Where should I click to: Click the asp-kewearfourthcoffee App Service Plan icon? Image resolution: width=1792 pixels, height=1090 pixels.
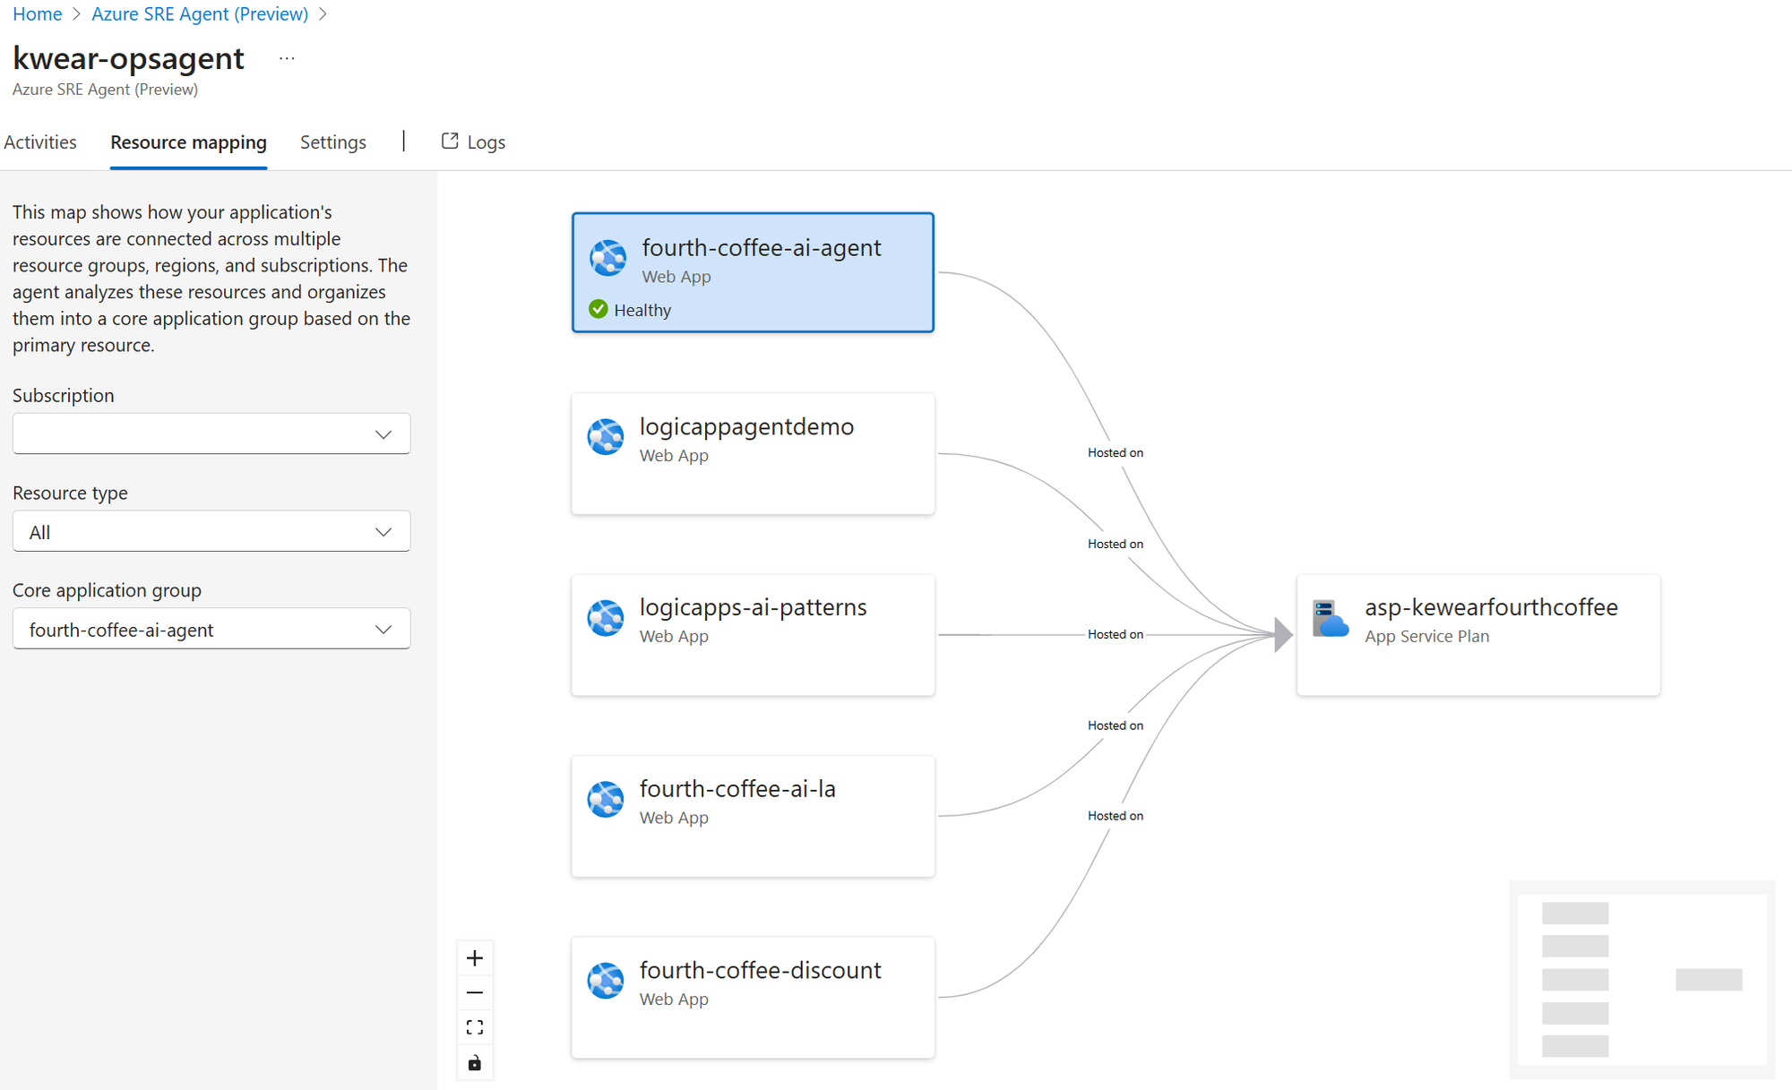tap(1331, 618)
